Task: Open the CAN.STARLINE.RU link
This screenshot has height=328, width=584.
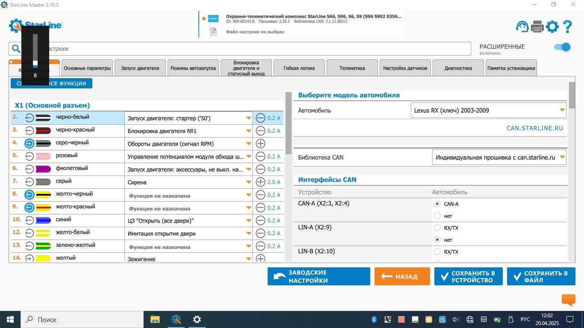Action: [535, 128]
